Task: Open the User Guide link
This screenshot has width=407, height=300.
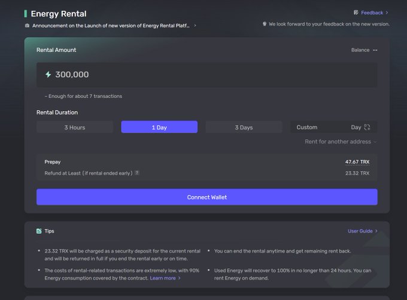Action: (360, 231)
